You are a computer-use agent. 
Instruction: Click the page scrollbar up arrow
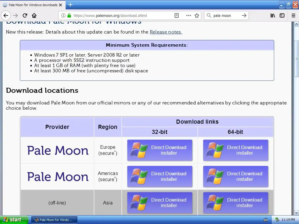[x=296, y=24]
